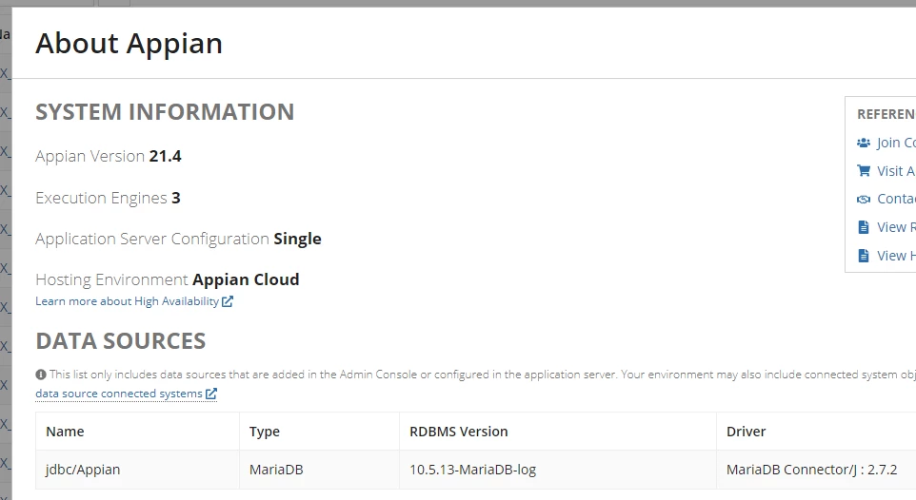Click the info icon before data sources note
The height and width of the screenshot is (500, 916).
click(41, 375)
